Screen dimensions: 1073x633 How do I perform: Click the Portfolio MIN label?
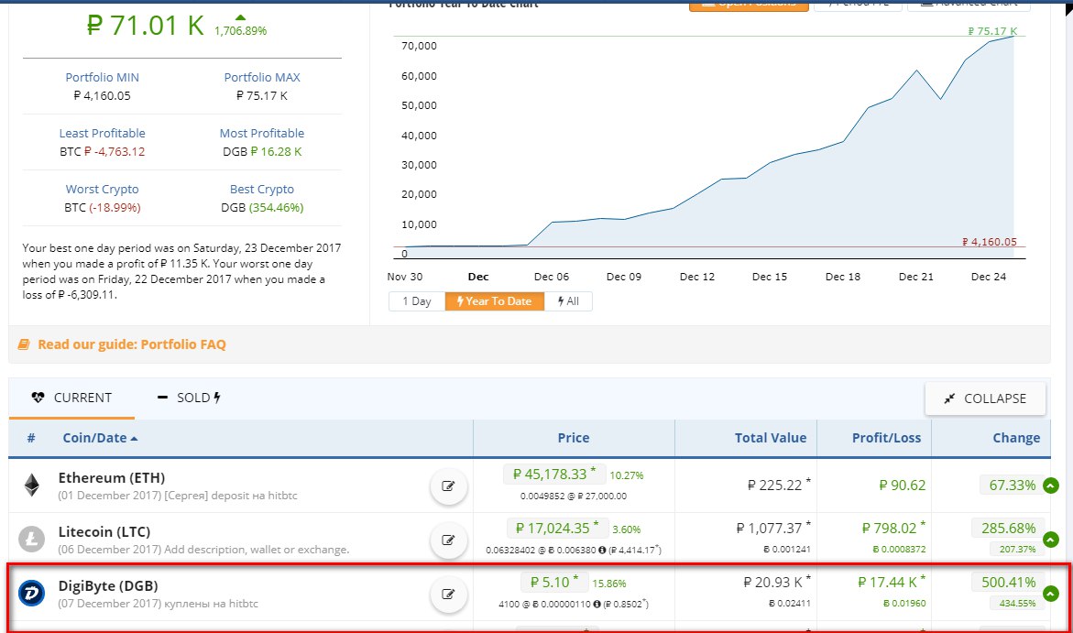click(x=102, y=77)
